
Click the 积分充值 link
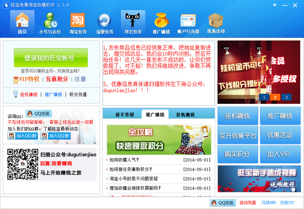point(78,94)
